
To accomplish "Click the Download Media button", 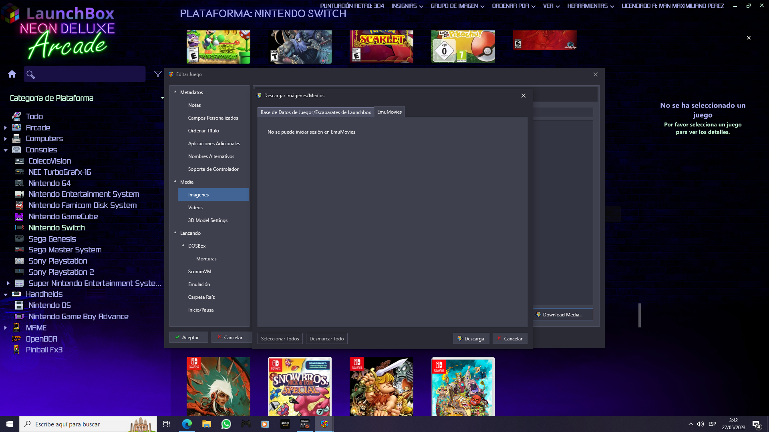I will pyautogui.click(x=563, y=314).
